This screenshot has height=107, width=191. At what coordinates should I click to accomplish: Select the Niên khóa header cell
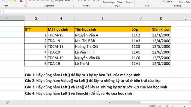click(x=161, y=29)
